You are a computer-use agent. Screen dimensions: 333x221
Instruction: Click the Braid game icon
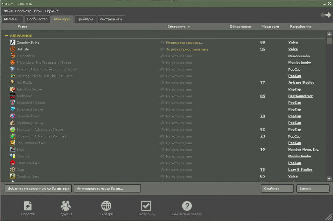pos(13,150)
